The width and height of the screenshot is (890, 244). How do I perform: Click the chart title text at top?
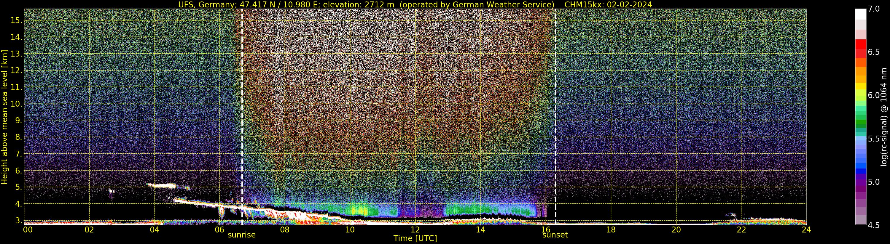[x=415, y=4]
